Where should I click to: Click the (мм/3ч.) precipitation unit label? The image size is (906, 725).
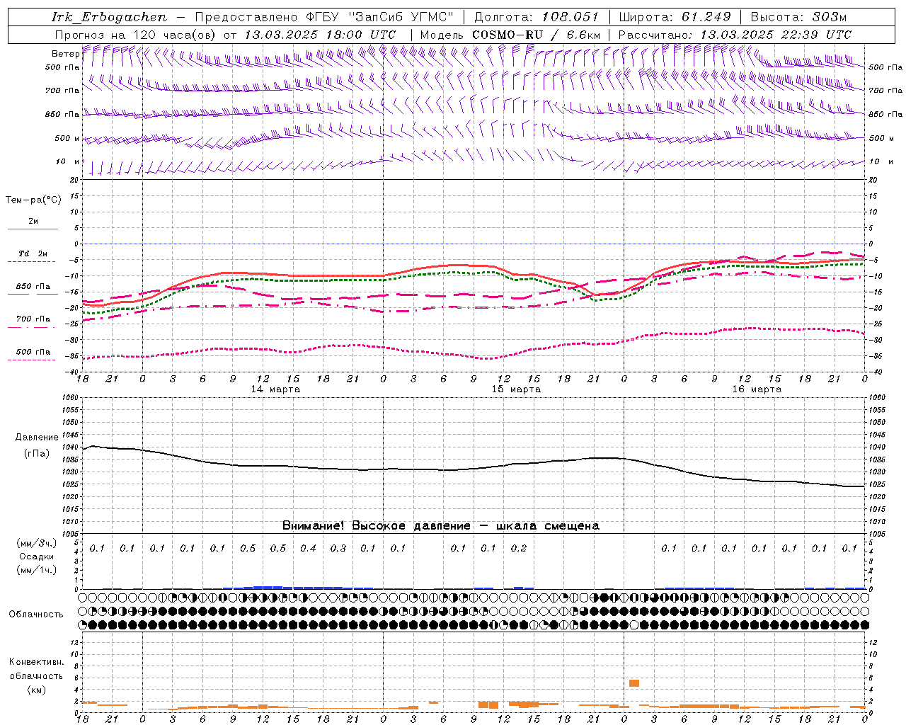[x=37, y=543]
